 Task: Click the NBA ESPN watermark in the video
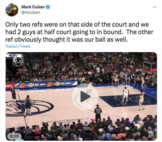click(x=17, y=61)
